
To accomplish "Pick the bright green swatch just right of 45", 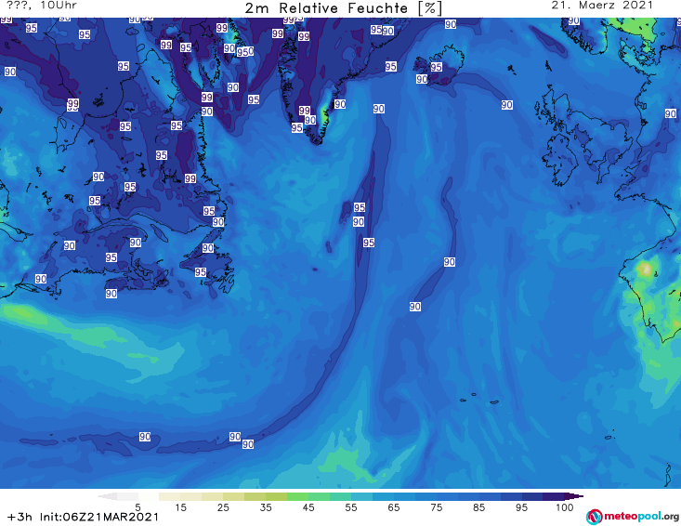I will point(320,496).
